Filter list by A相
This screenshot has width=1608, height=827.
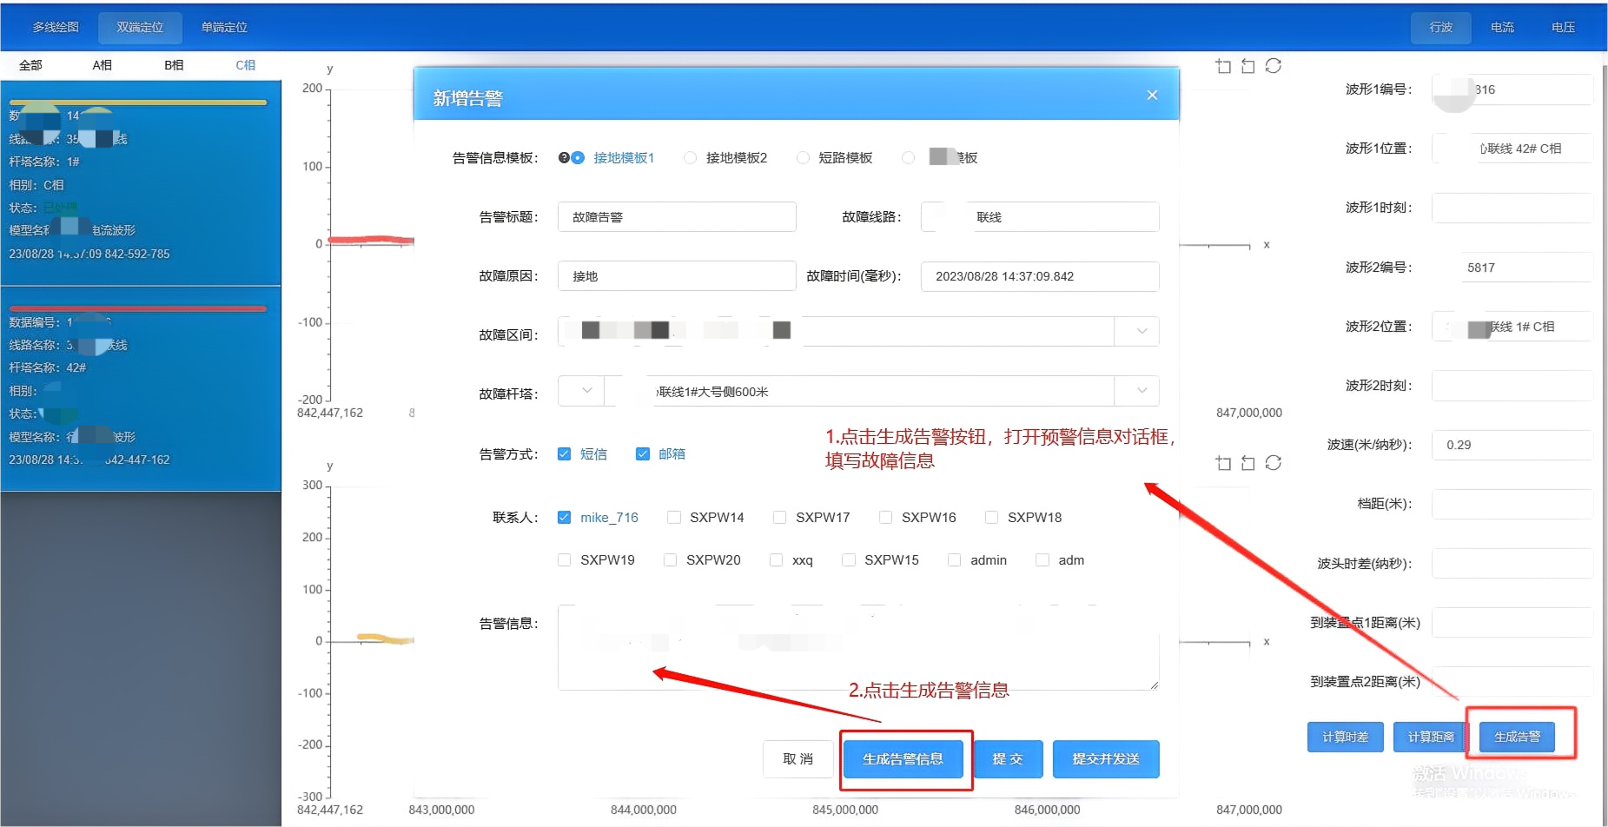tap(103, 65)
